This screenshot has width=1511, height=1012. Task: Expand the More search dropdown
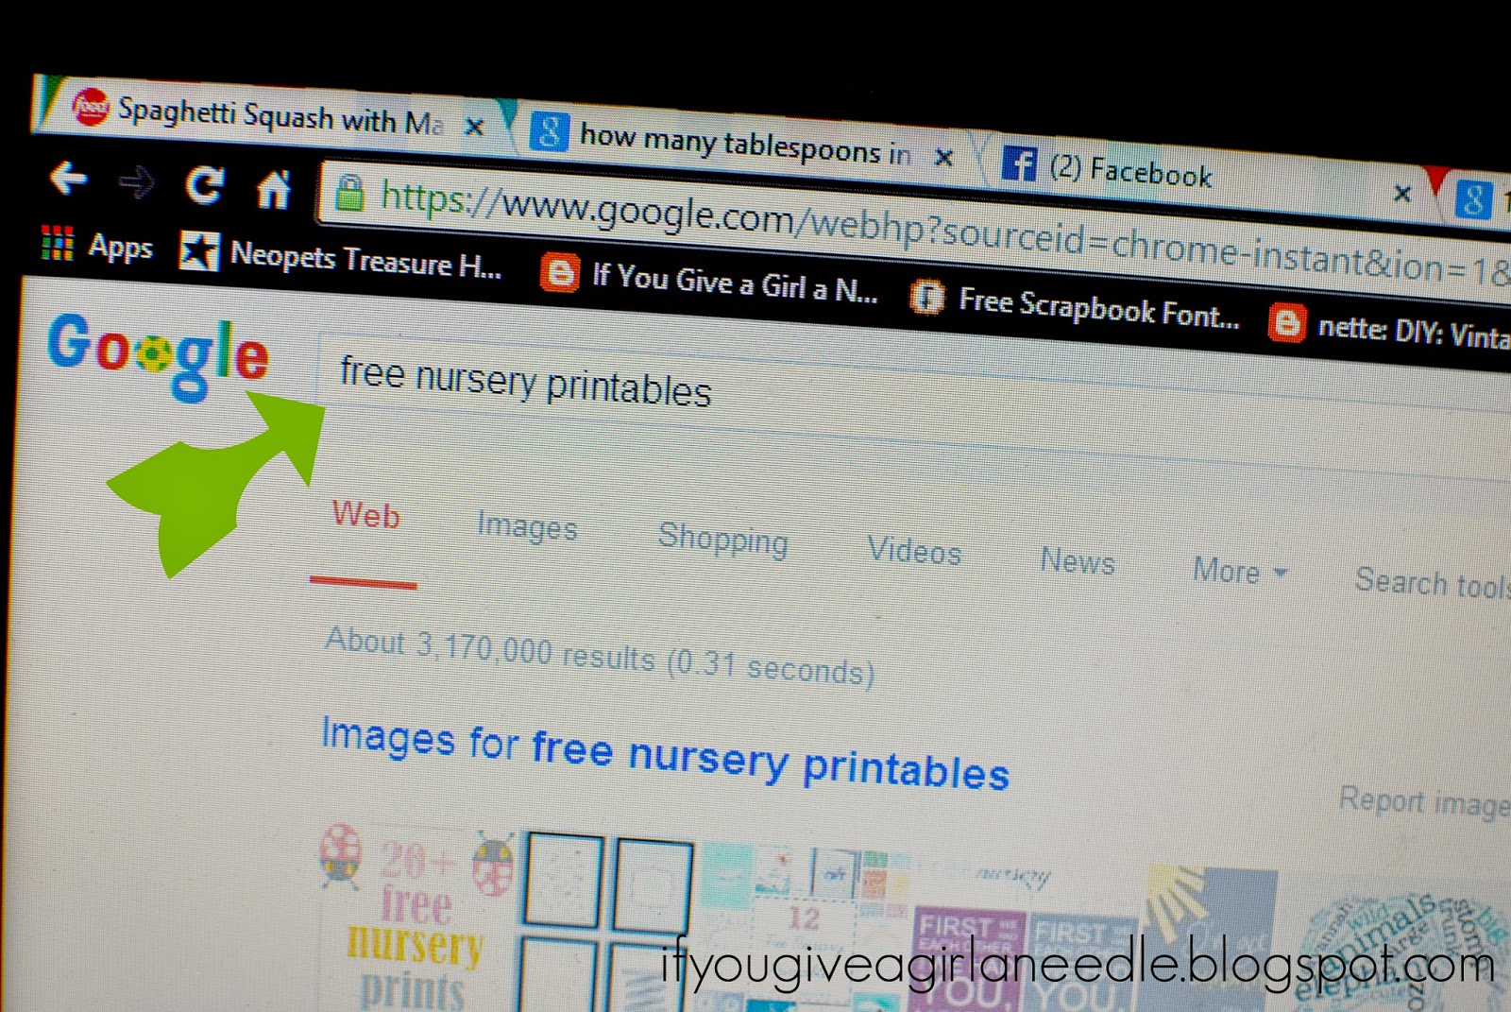click(x=1240, y=571)
